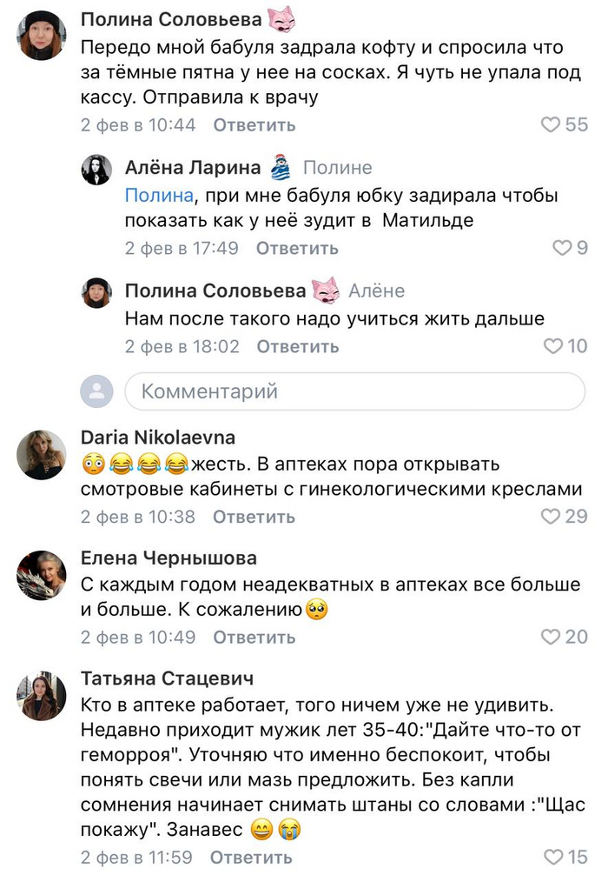The height and width of the screenshot is (882, 608).
Task: Click Ответить under the 18:02 reply
Action: (x=298, y=346)
